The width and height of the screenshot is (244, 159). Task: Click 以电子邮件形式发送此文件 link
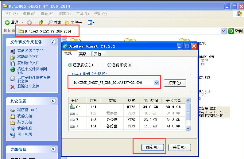click(x=34, y=79)
